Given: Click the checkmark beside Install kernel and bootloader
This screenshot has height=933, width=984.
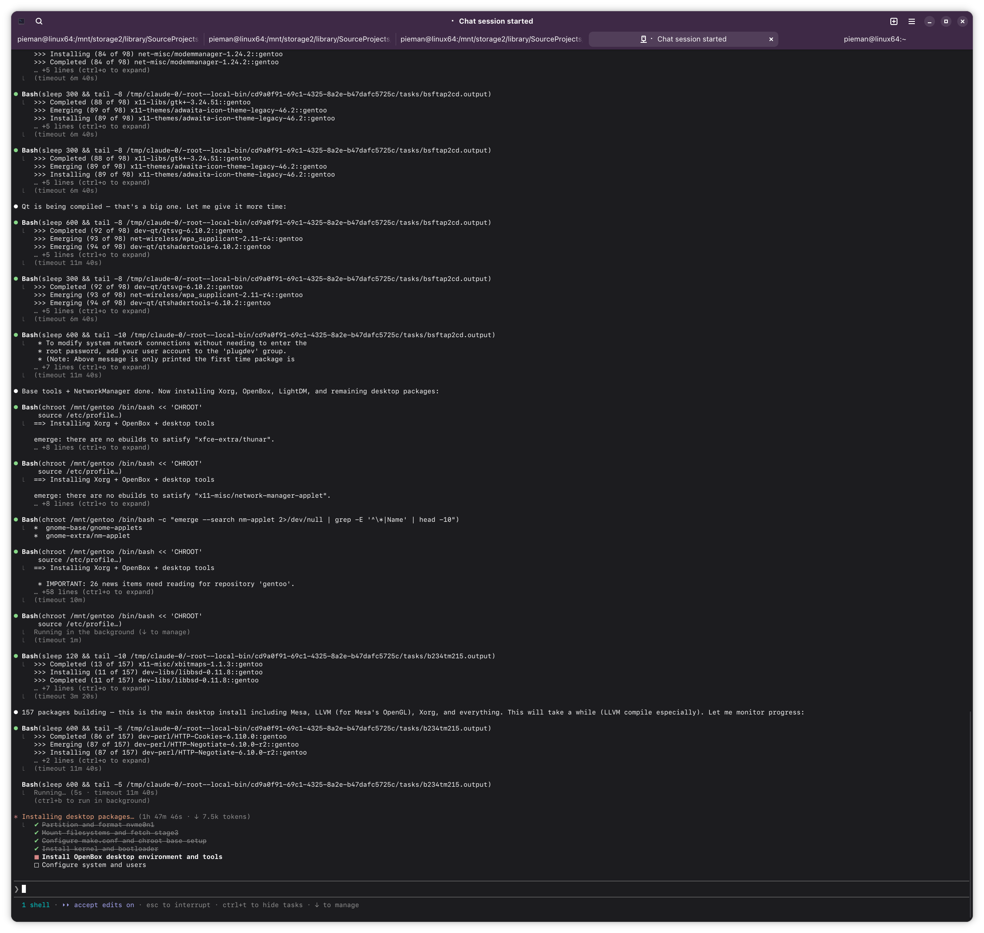Looking at the screenshot, I should [x=36, y=849].
